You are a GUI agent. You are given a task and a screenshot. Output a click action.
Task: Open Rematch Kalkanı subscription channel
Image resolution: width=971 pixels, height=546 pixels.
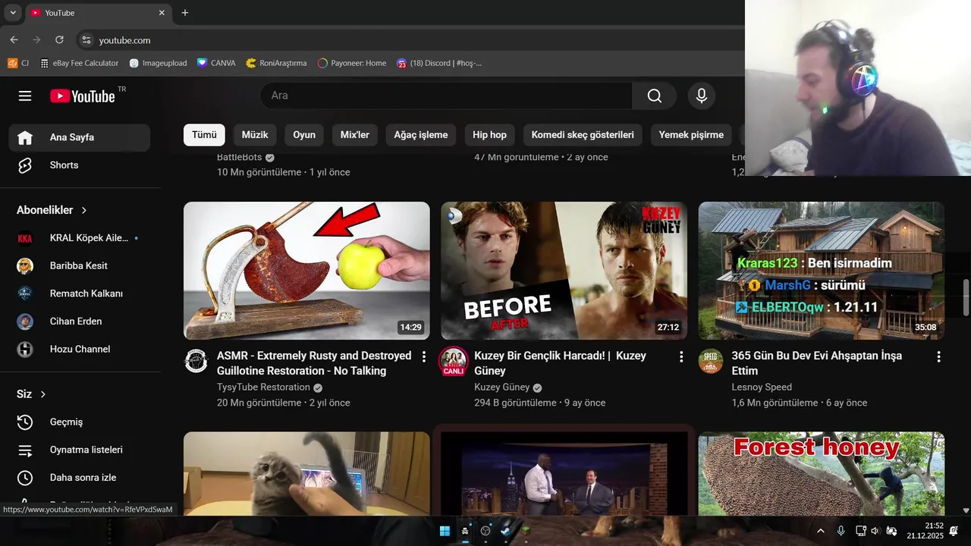(x=80, y=293)
